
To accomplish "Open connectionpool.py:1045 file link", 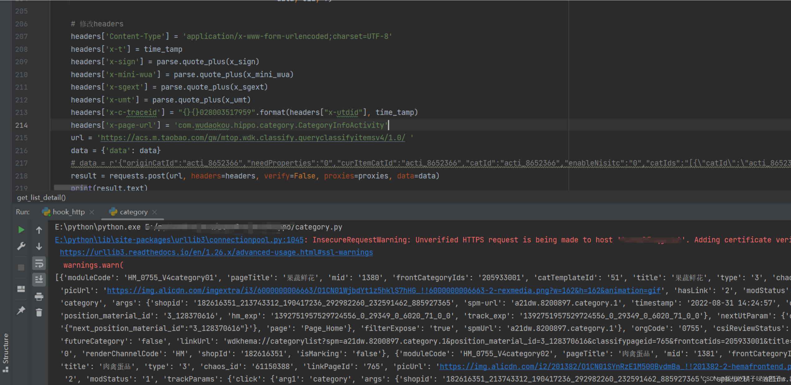I will 179,240.
